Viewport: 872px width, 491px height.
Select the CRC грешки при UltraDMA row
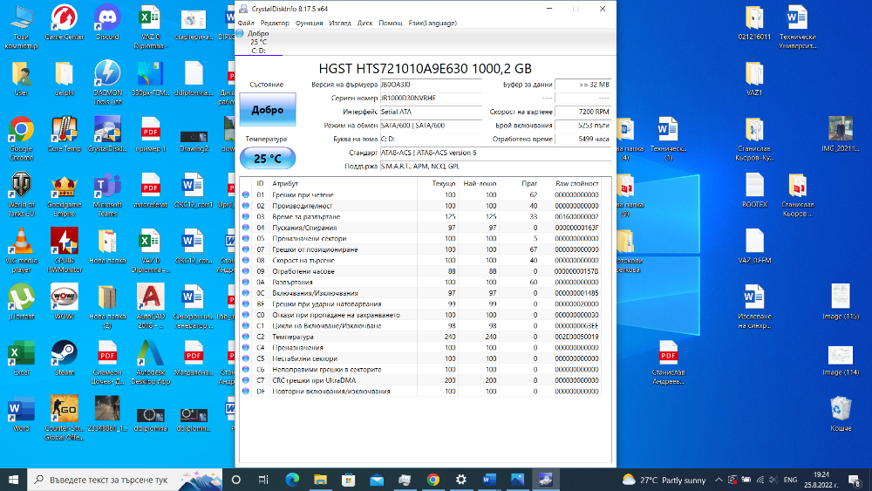pos(421,380)
